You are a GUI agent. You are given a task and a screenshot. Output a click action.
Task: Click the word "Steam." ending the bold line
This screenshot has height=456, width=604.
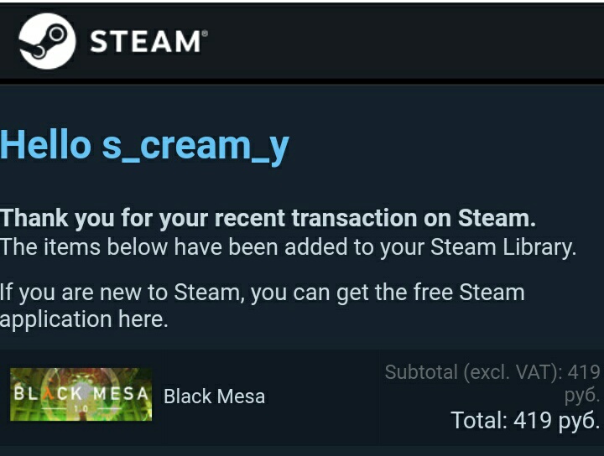(x=497, y=219)
